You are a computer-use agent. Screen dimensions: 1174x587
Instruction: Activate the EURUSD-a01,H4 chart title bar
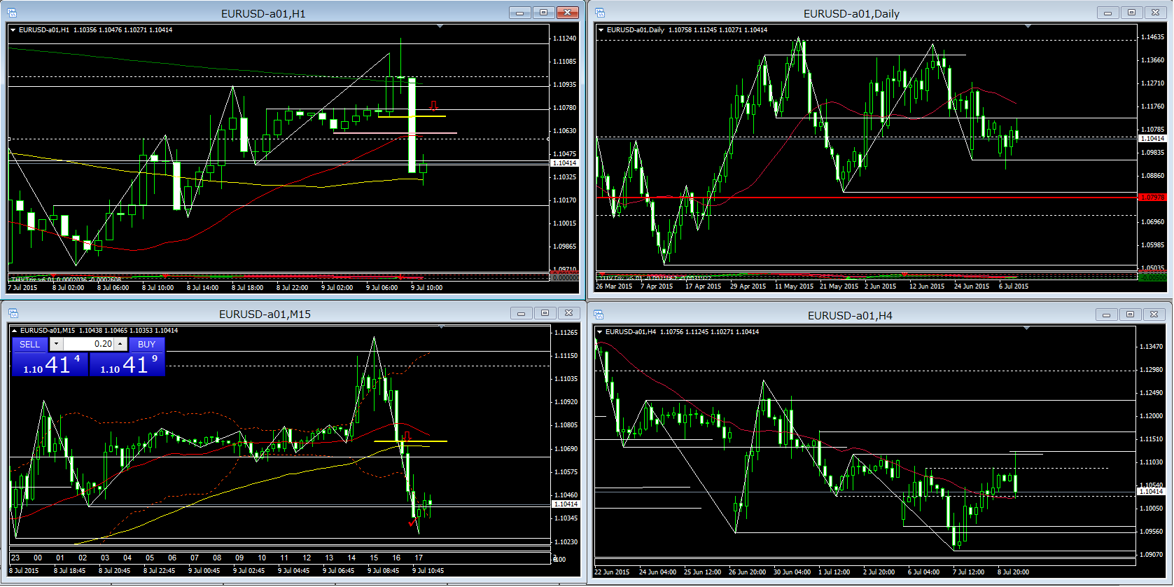849,315
